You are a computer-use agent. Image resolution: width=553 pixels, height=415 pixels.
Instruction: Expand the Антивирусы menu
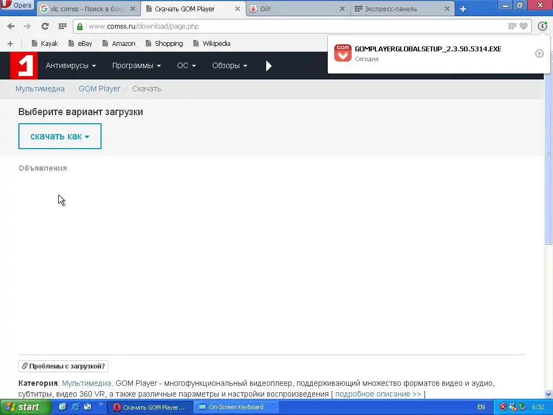pyautogui.click(x=71, y=65)
